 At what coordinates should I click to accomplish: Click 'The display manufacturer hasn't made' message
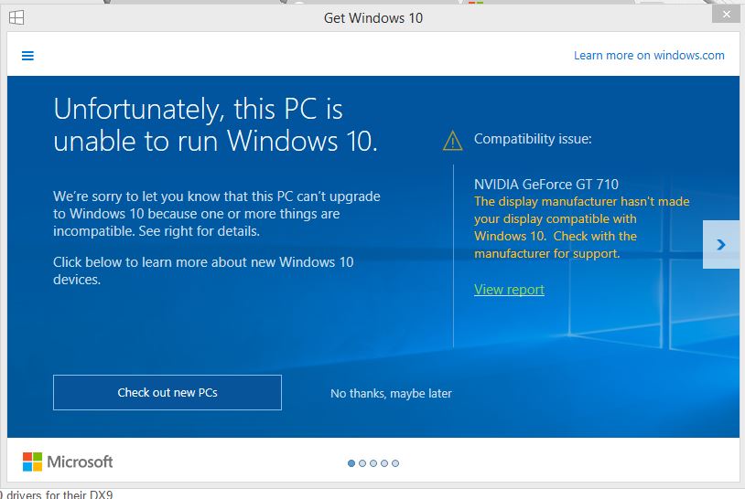point(581,228)
